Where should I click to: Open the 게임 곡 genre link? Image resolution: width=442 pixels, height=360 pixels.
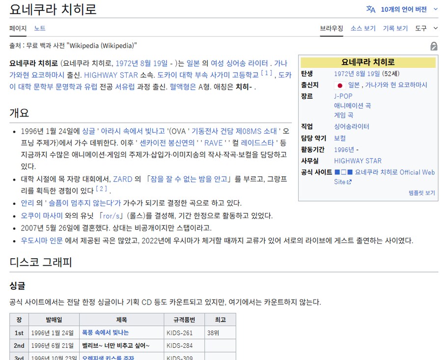pos(343,115)
